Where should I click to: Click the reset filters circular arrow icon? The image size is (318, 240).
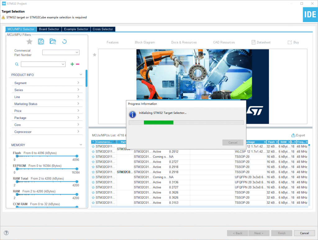(64, 42)
